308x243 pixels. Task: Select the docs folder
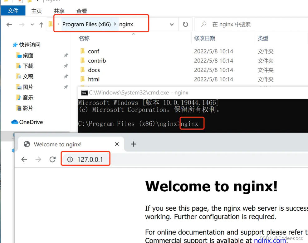point(94,70)
